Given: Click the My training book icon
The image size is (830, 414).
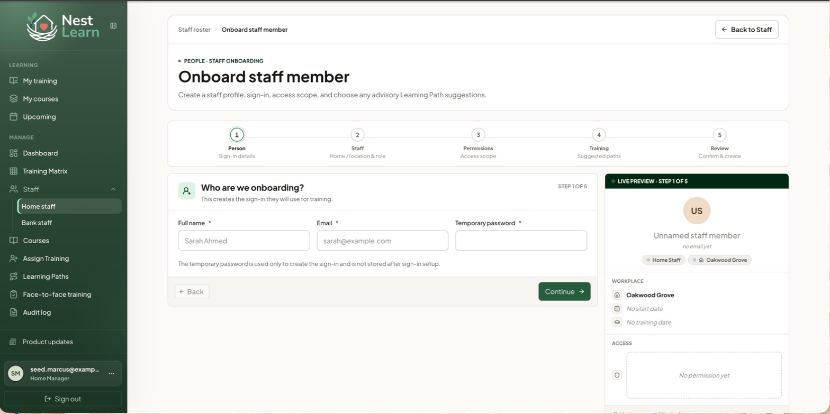Looking at the screenshot, I should [x=14, y=81].
